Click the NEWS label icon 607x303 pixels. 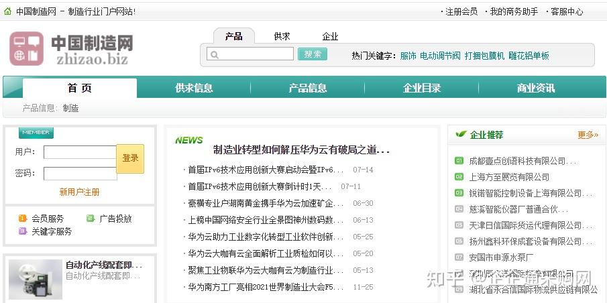[189, 140]
